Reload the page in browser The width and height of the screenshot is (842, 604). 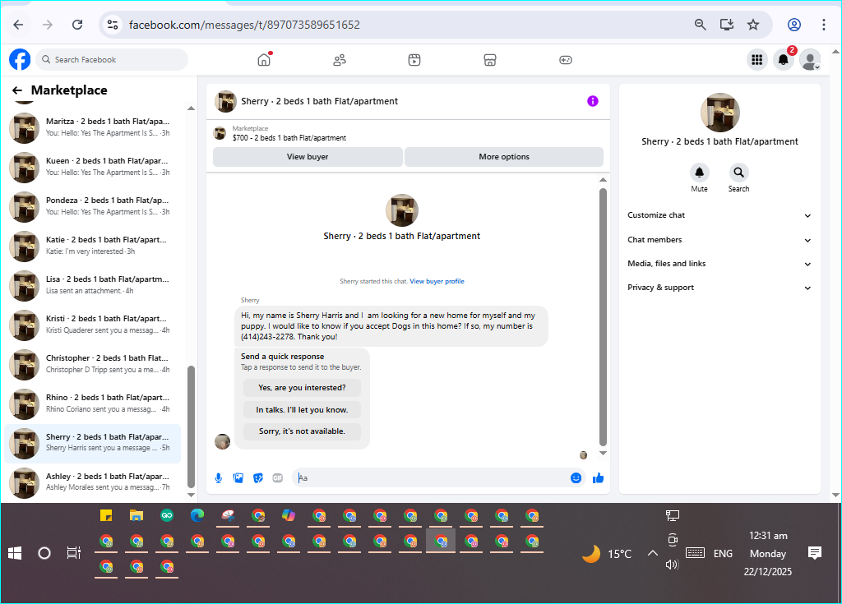coord(77,25)
